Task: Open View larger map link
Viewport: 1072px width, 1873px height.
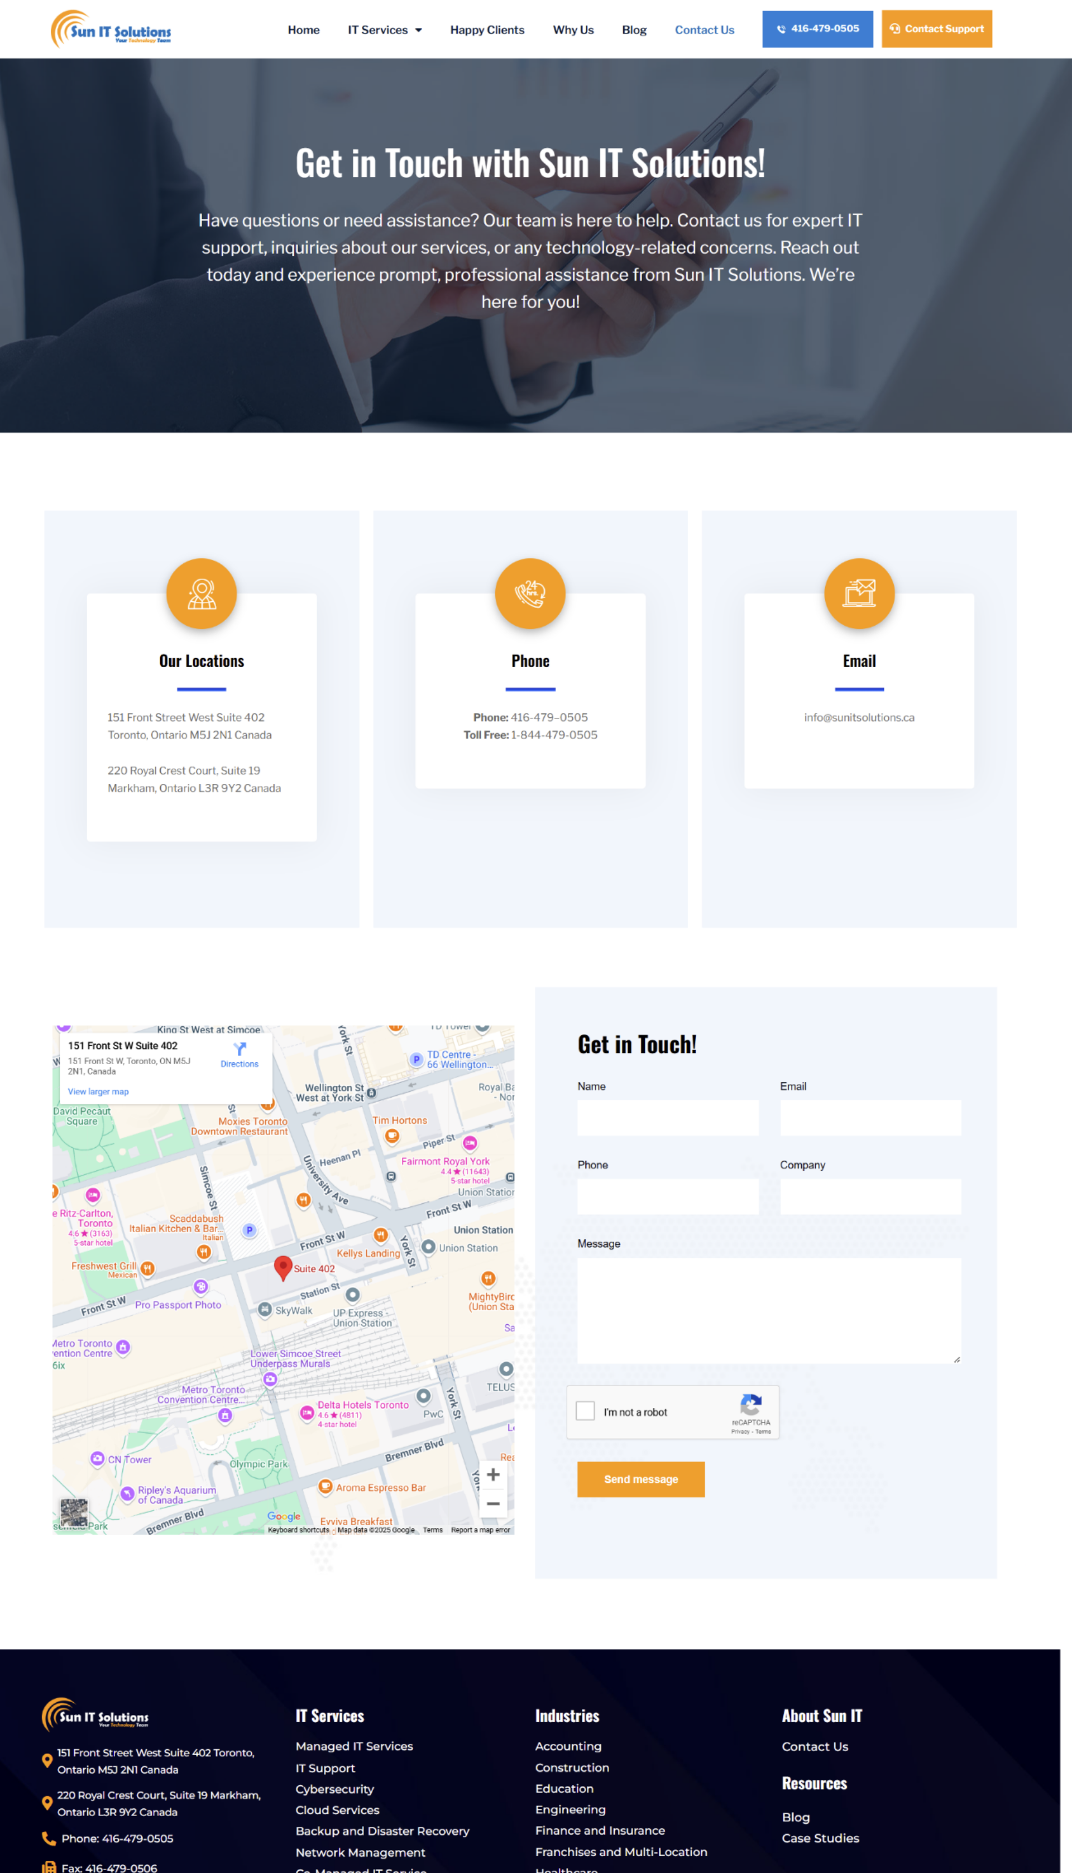Action: point(98,1091)
